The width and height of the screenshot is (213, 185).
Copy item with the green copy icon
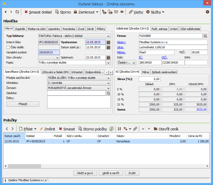[111, 129]
